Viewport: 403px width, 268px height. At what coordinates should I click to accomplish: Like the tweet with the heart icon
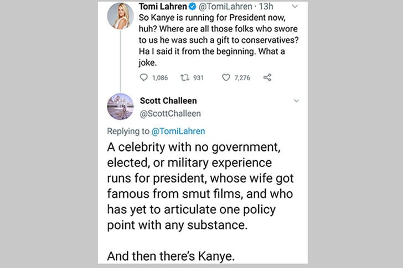(225, 78)
